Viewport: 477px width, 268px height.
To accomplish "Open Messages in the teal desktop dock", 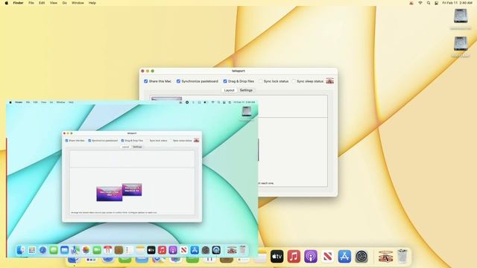I will 54,250.
